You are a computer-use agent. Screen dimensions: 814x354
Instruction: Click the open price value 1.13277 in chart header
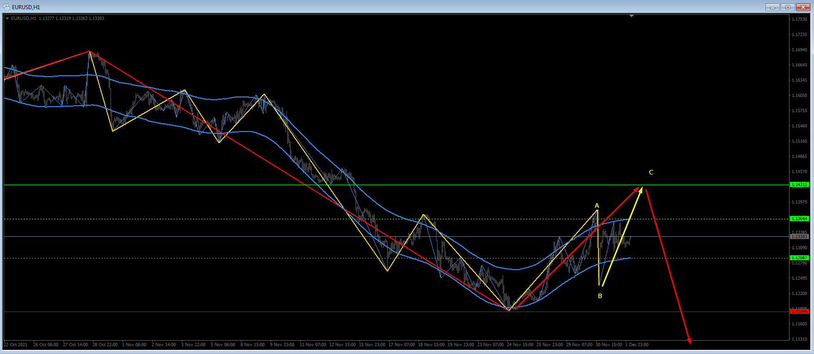(46, 18)
